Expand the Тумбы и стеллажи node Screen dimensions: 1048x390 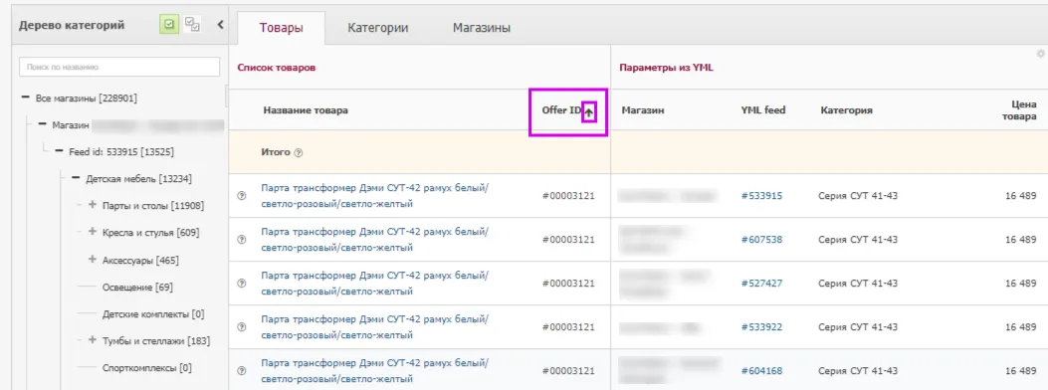coord(93,340)
